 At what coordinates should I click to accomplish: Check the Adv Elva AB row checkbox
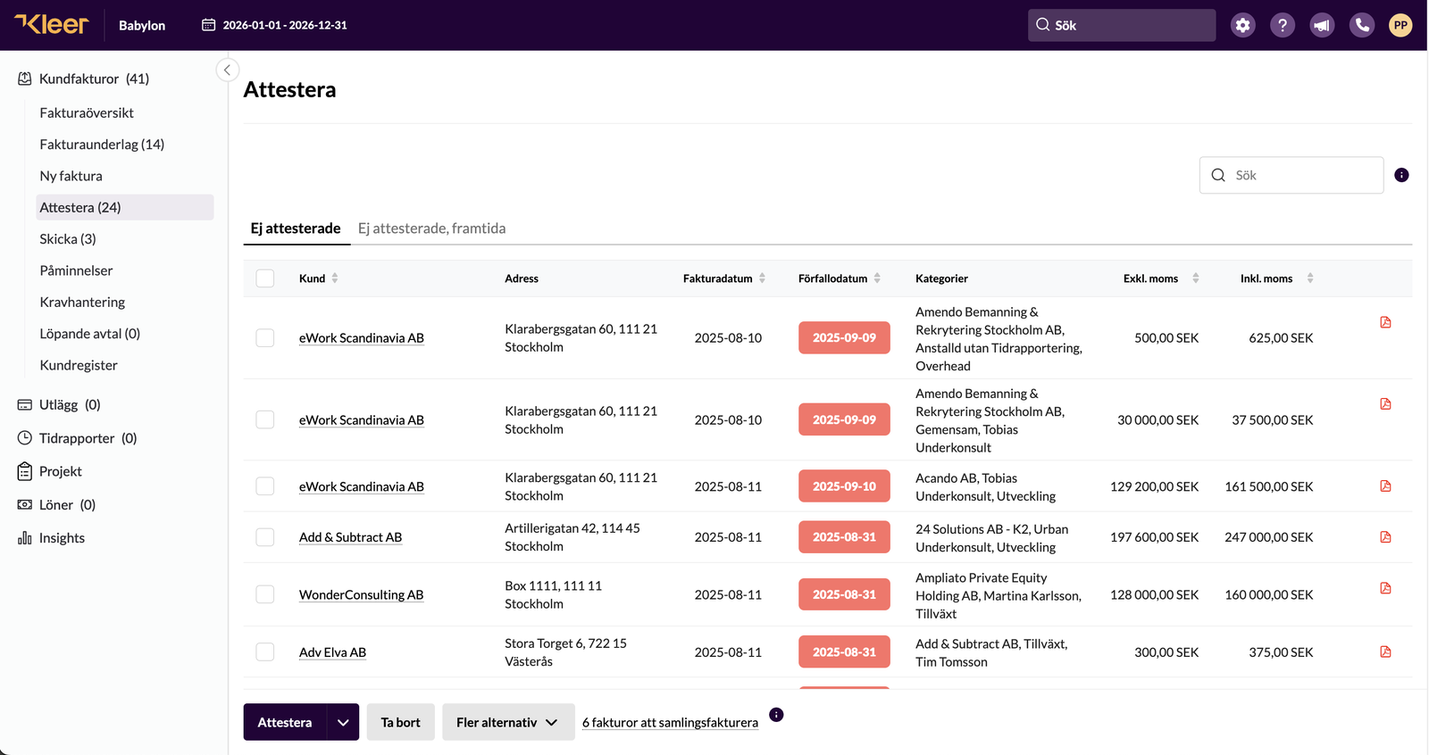tap(265, 652)
